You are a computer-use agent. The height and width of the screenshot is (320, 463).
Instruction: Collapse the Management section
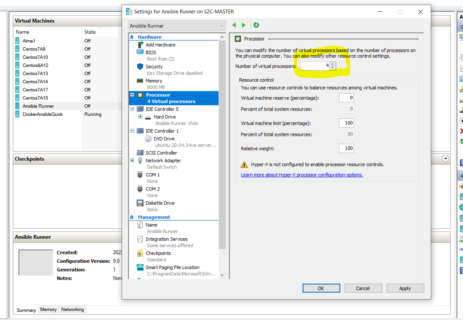(x=132, y=217)
